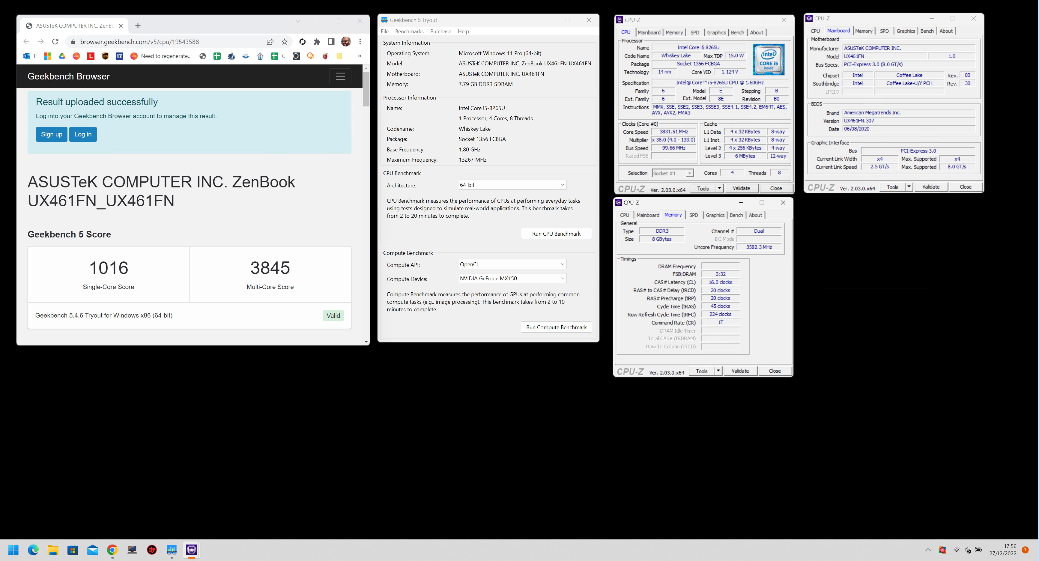1039x561 pixels.
Task: Open the yellow note bookmark
Action: point(339,56)
